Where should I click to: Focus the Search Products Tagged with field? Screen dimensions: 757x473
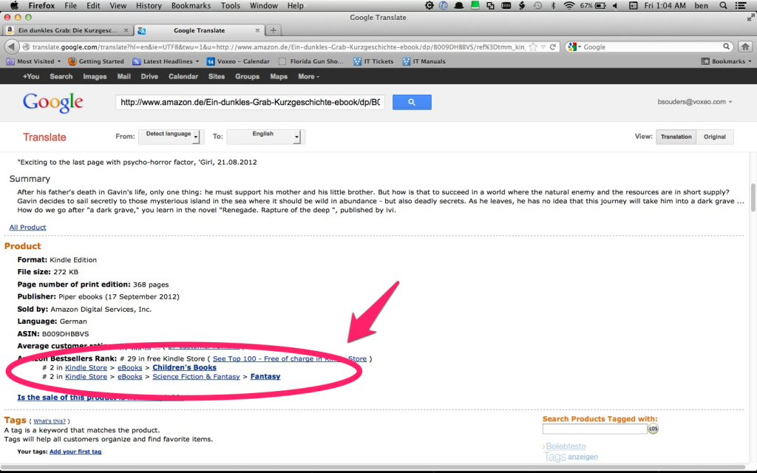coord(595,429)
